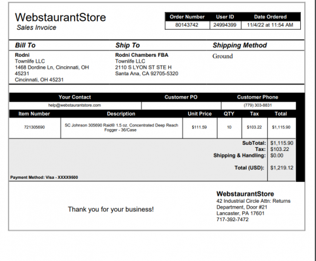The height and width of the screenshot is (261, 316).
Task: Click the Cincinnati, OH 45231 final line
Action: pyautogui.click(x=39, y=80)
